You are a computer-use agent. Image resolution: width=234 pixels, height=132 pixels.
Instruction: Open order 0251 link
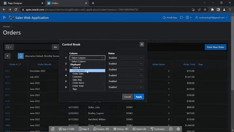tap(8, 71)
